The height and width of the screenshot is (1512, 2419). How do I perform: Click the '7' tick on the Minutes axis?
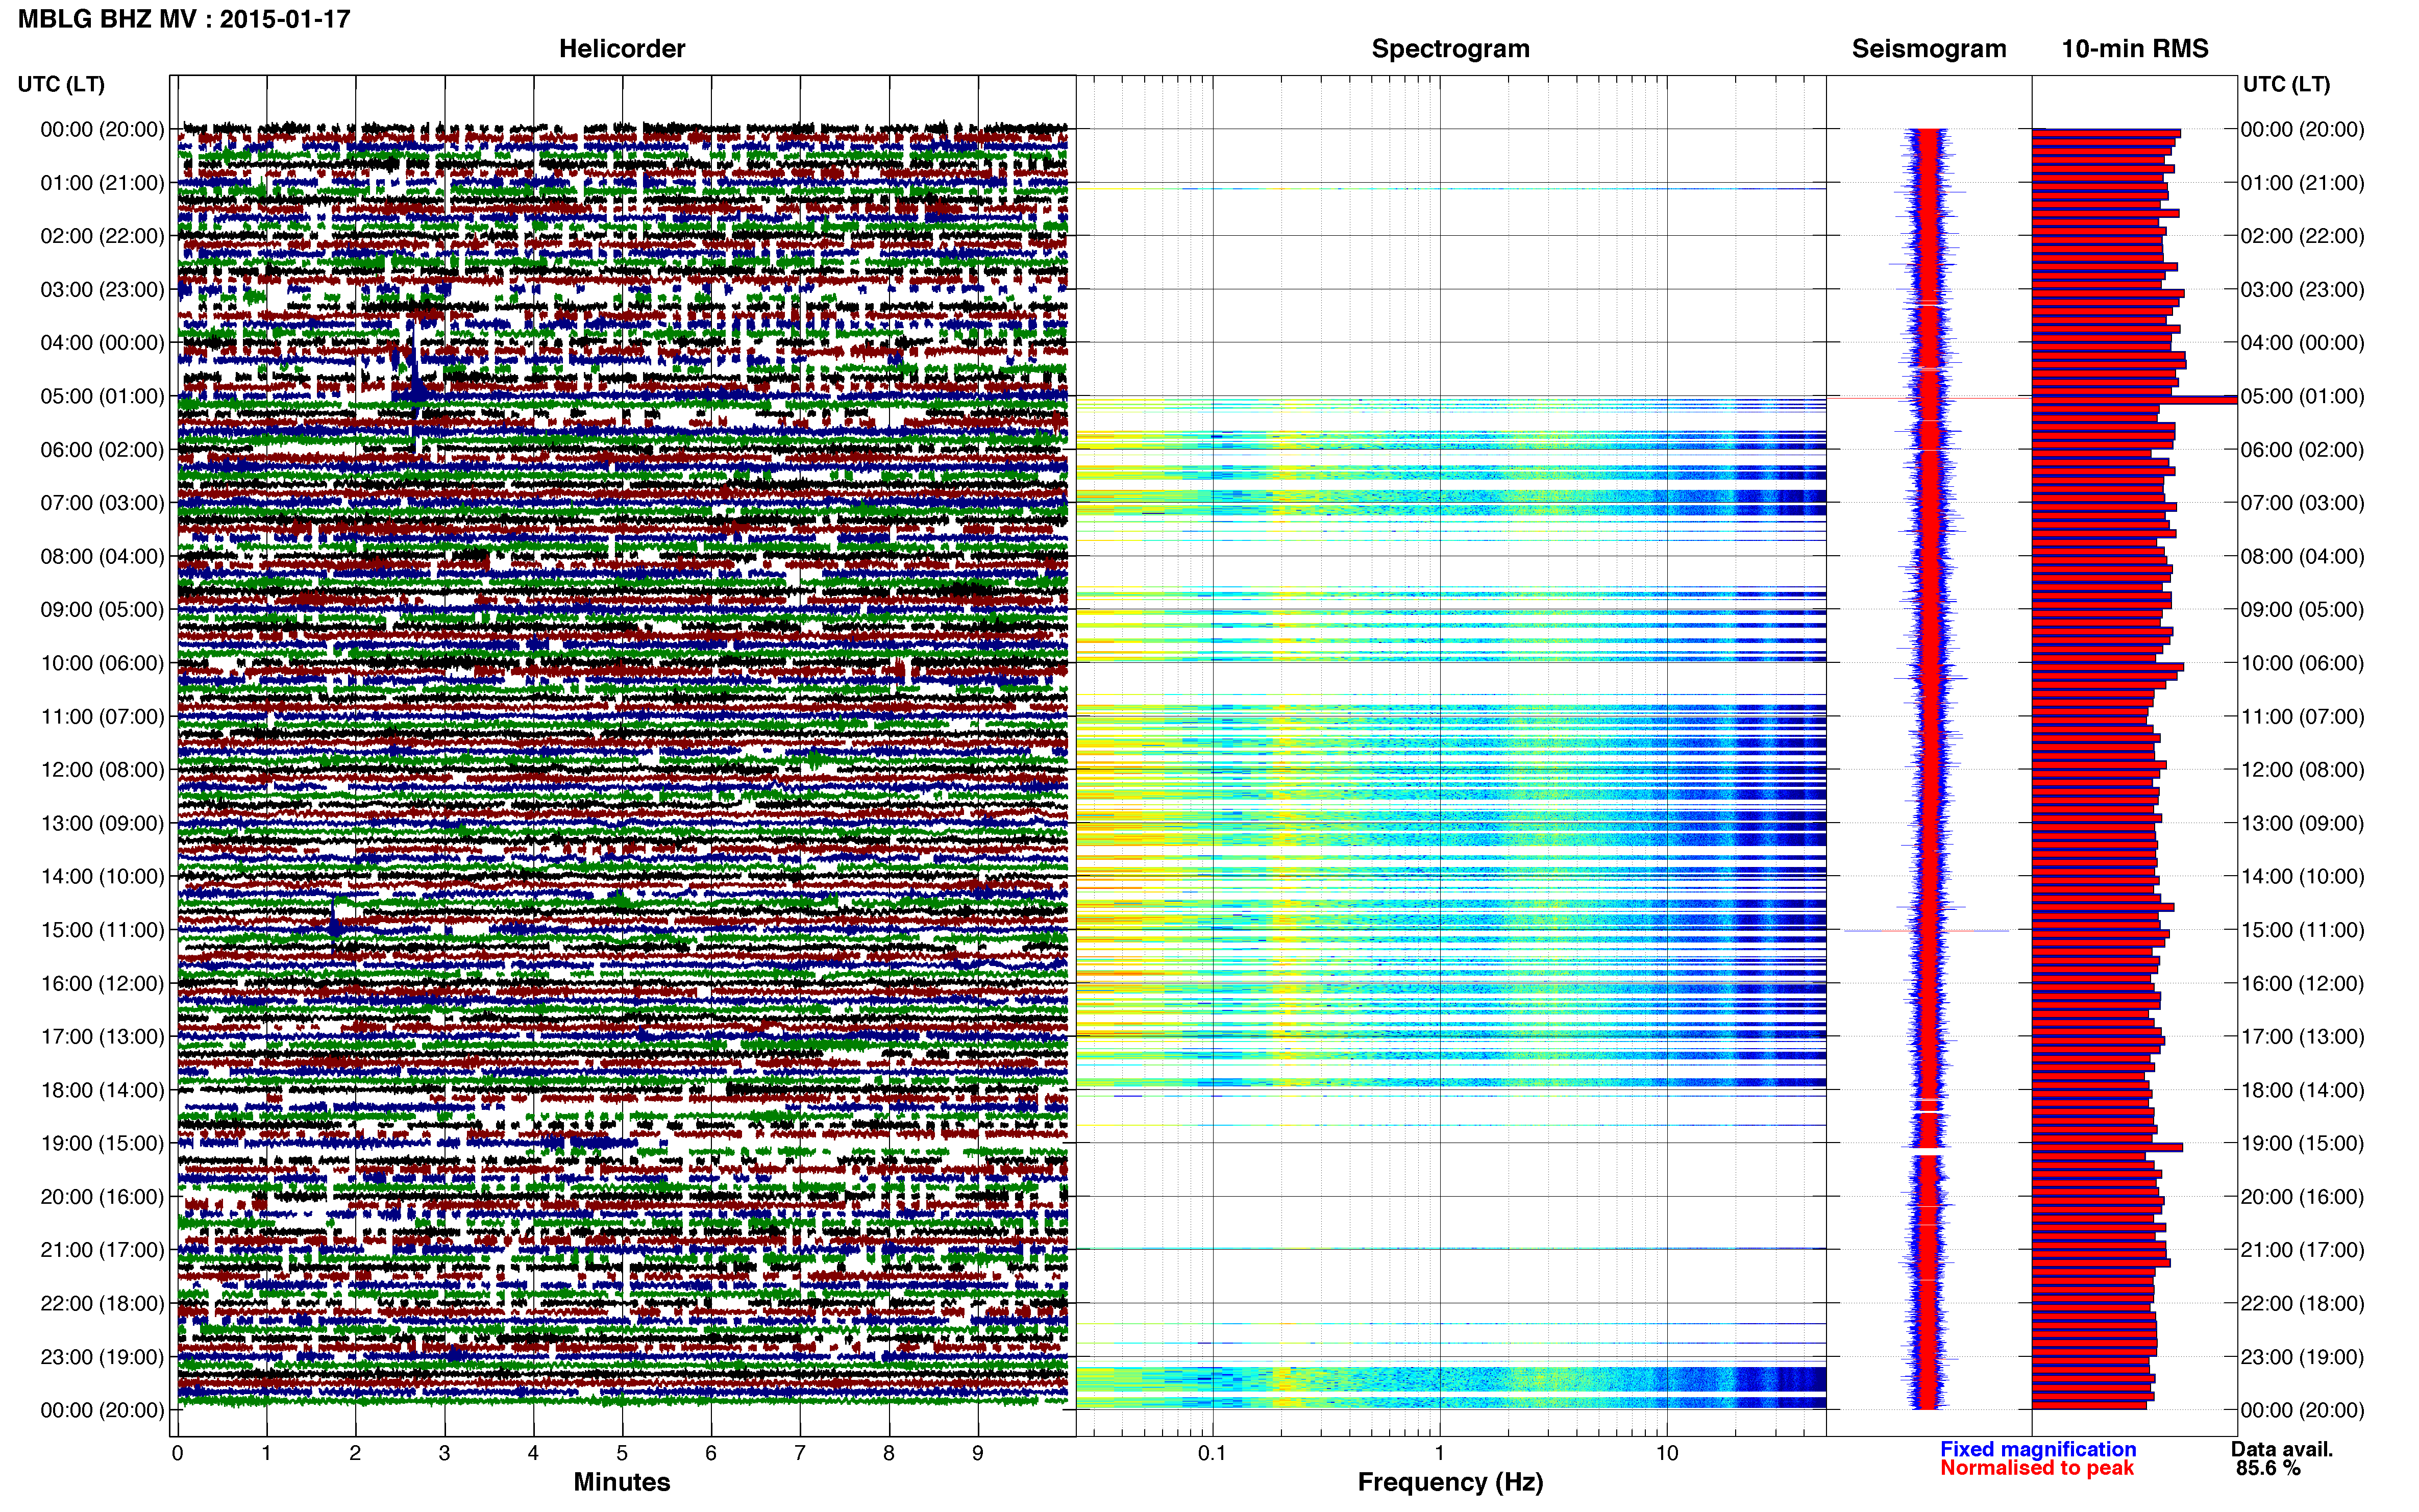coord(800,1454)
